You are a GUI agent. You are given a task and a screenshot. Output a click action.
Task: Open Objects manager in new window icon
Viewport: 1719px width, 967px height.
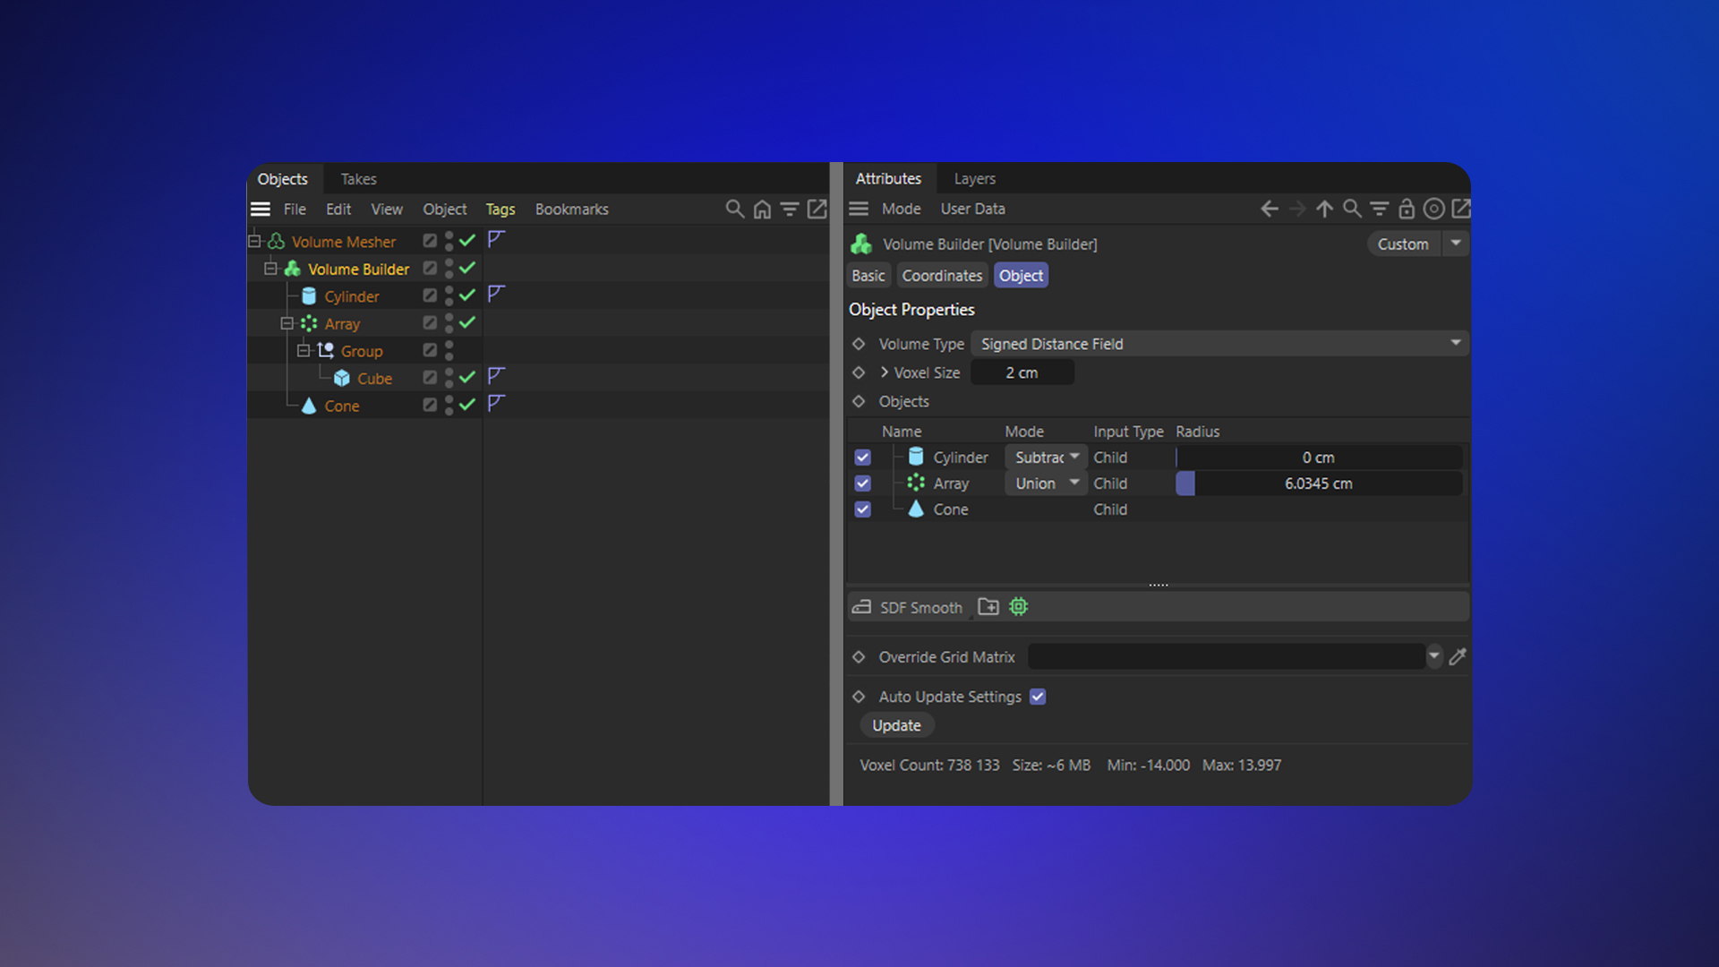[817, 209]
